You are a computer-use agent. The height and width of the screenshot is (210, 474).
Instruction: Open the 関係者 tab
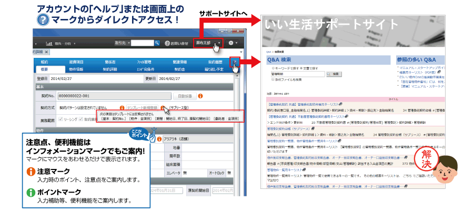[110, 62]
